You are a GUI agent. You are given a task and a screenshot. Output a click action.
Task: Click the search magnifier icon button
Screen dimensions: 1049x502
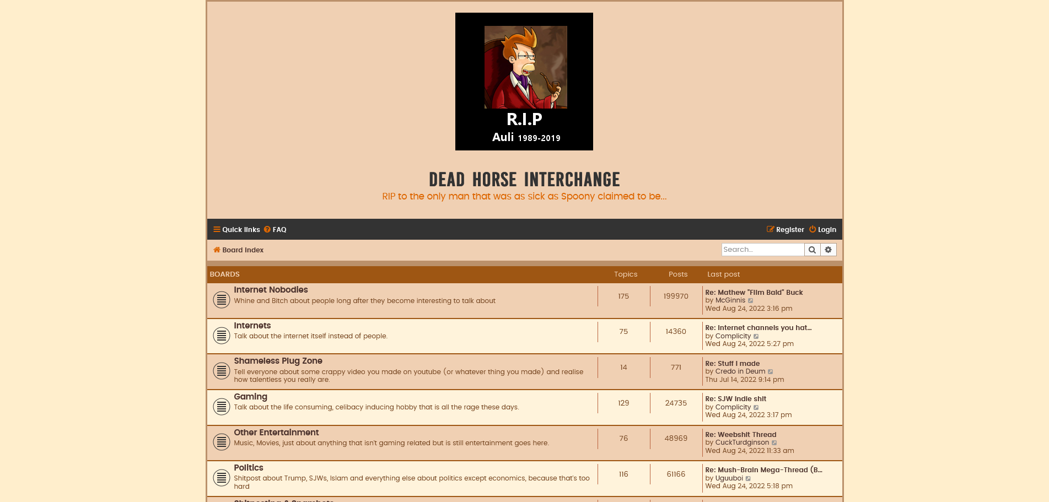(812, 250)
